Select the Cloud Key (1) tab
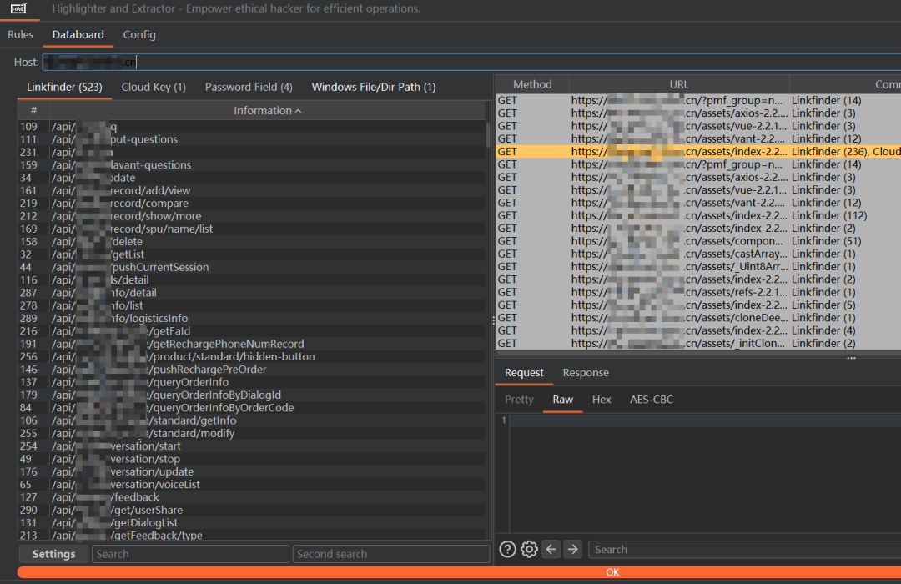The height and width of the screenshot is (584, 901). [x=154, y=87]
